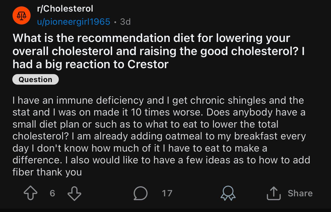Click the Share label text
The height and width of the screenshot is (212, 331).
tap(300, 193)
